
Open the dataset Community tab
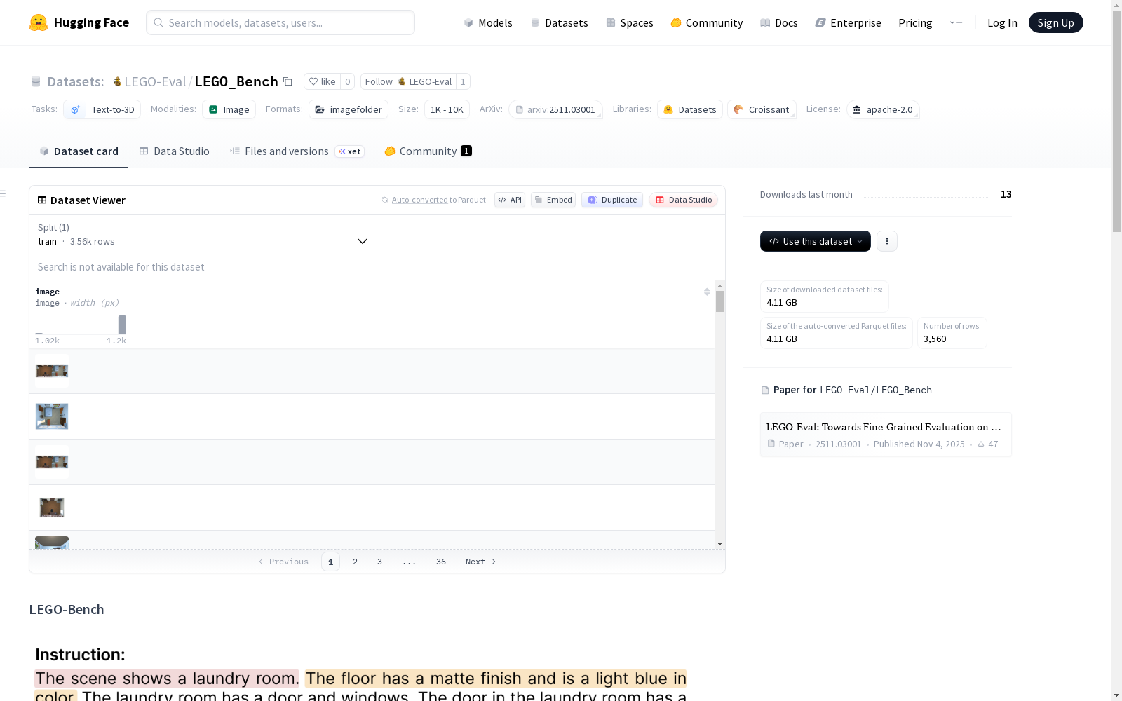click(x=428, y=151)
